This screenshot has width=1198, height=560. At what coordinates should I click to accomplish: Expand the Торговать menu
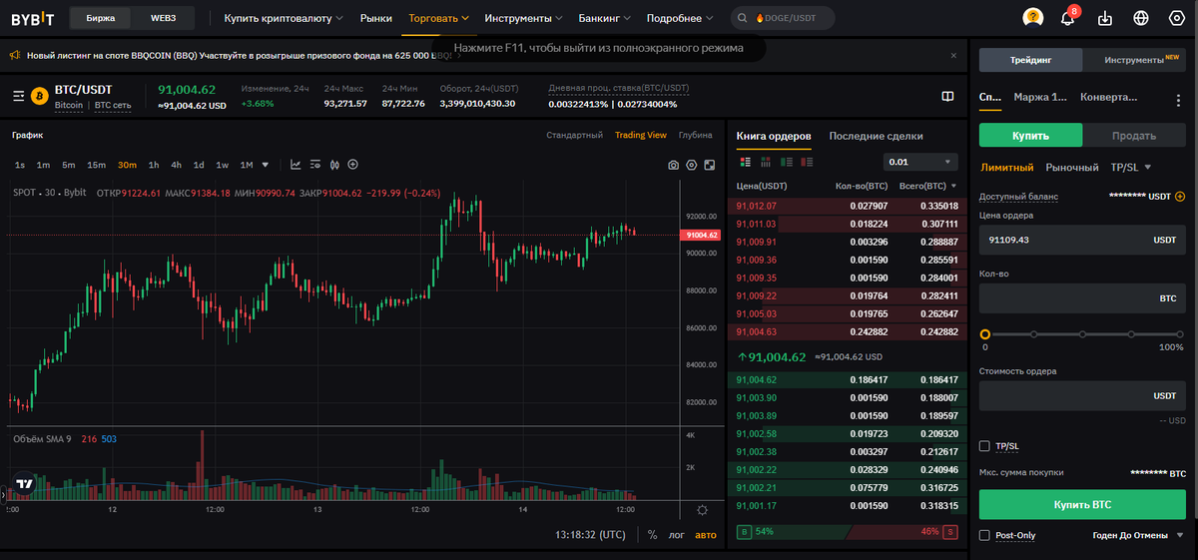click(x=438, y=18)
